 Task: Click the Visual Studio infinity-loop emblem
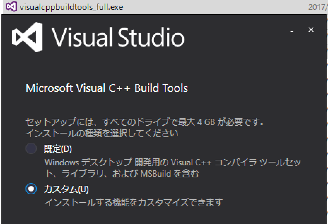tap(27, 36)
